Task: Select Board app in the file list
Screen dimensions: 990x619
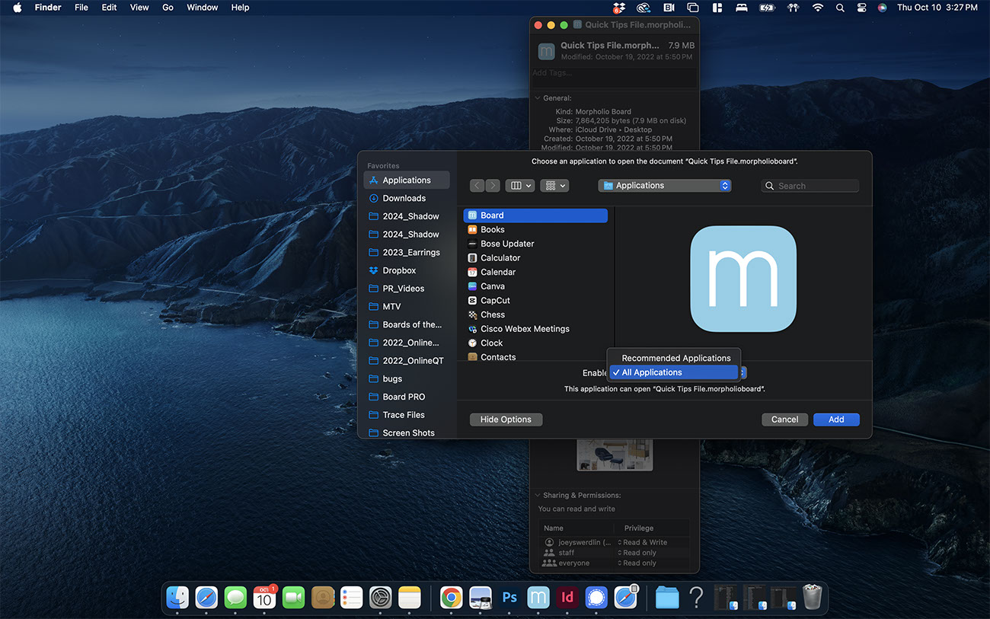Action: [492, 215]
